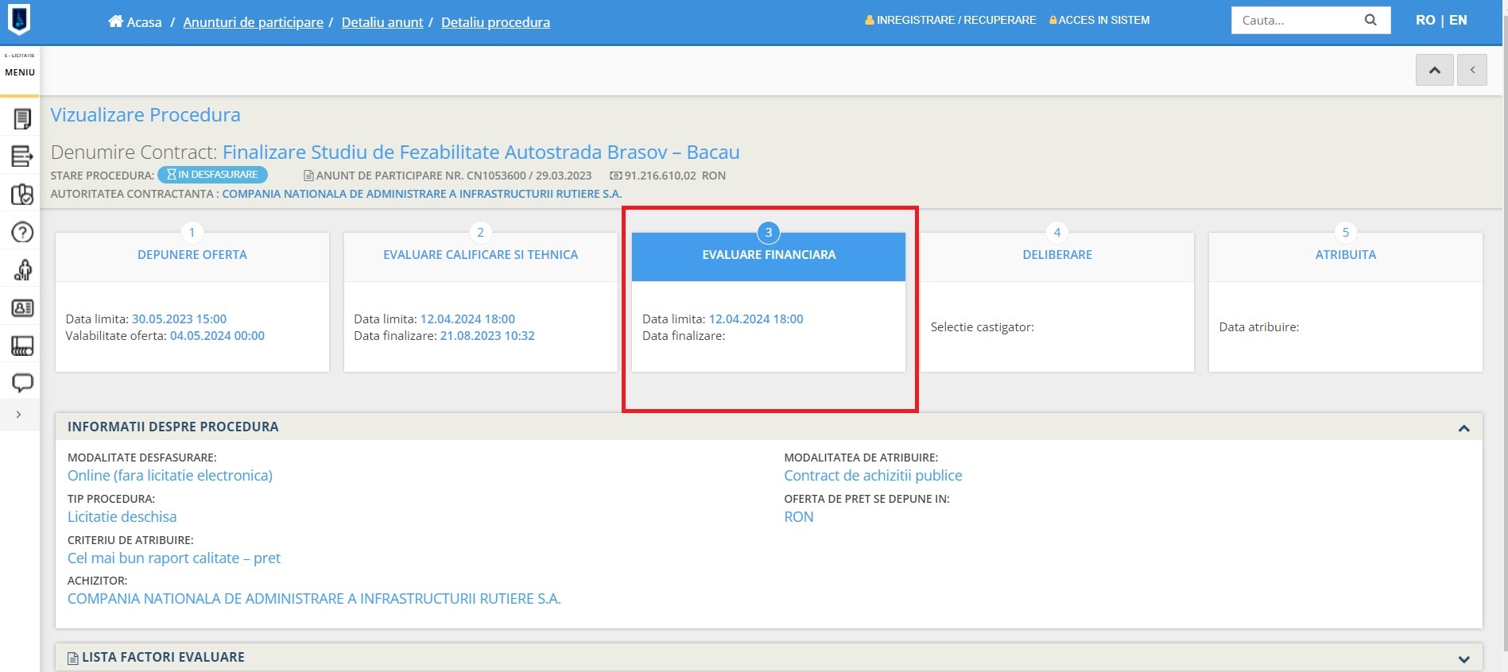This screenshot has width=1508, height=672.
Task: Open Detaliu procedura breadcrumb
Action: [x=495, y=22]
